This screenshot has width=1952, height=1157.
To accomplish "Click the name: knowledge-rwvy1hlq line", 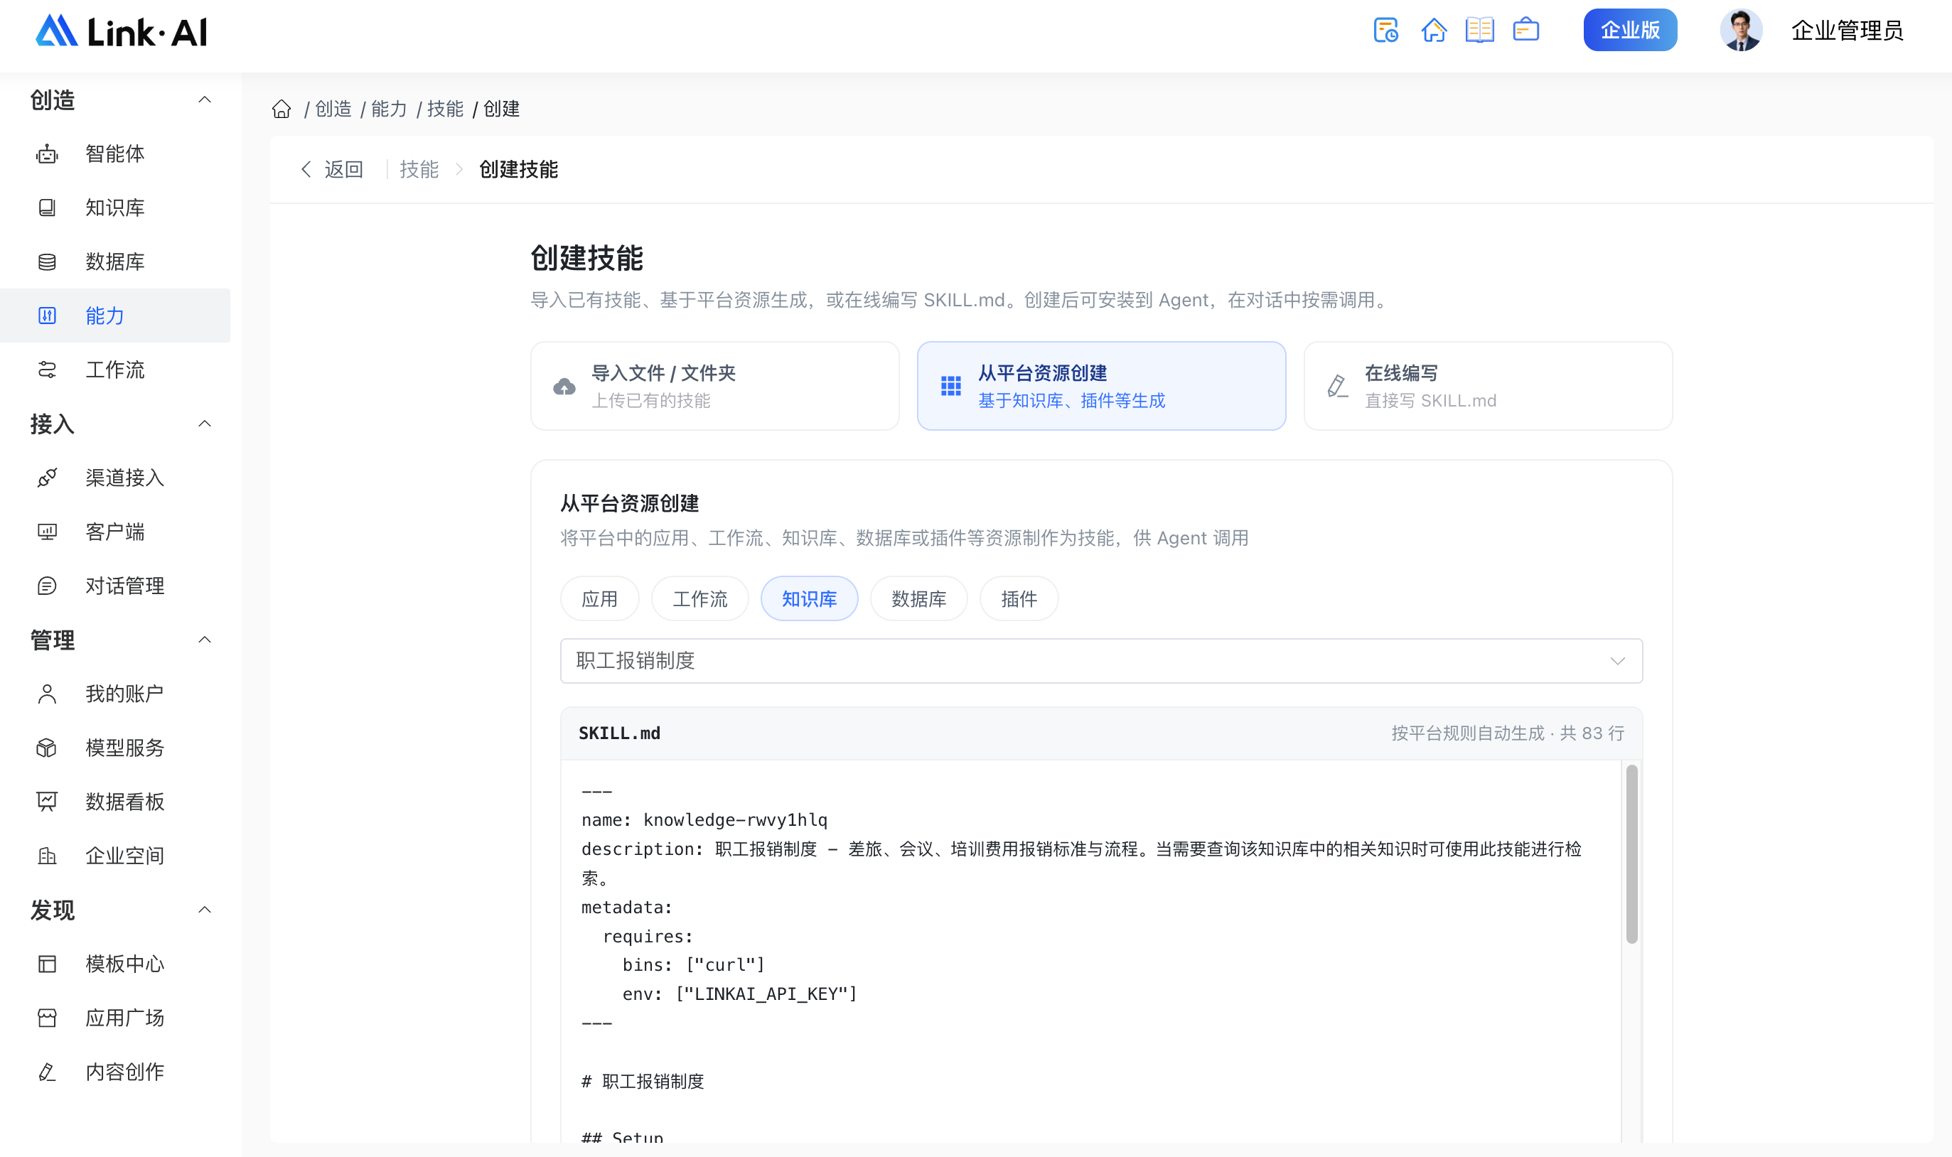I will [x=704, y=820].
